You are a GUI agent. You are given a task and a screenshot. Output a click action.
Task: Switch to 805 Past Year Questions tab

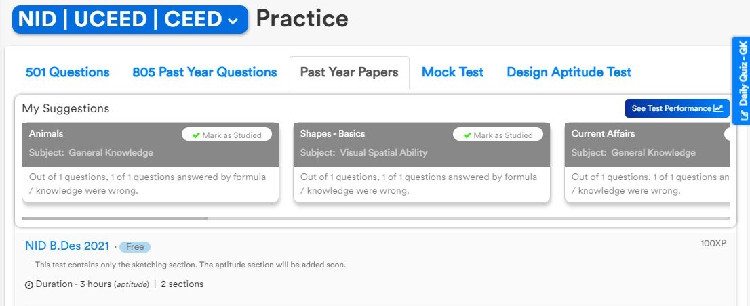pyautogui.click(x=204, y=72)
